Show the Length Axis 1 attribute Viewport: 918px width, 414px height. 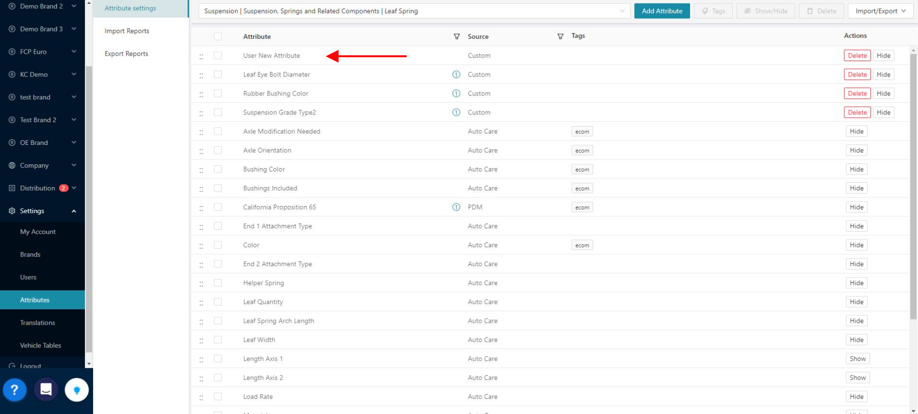(x=857, y=359)
